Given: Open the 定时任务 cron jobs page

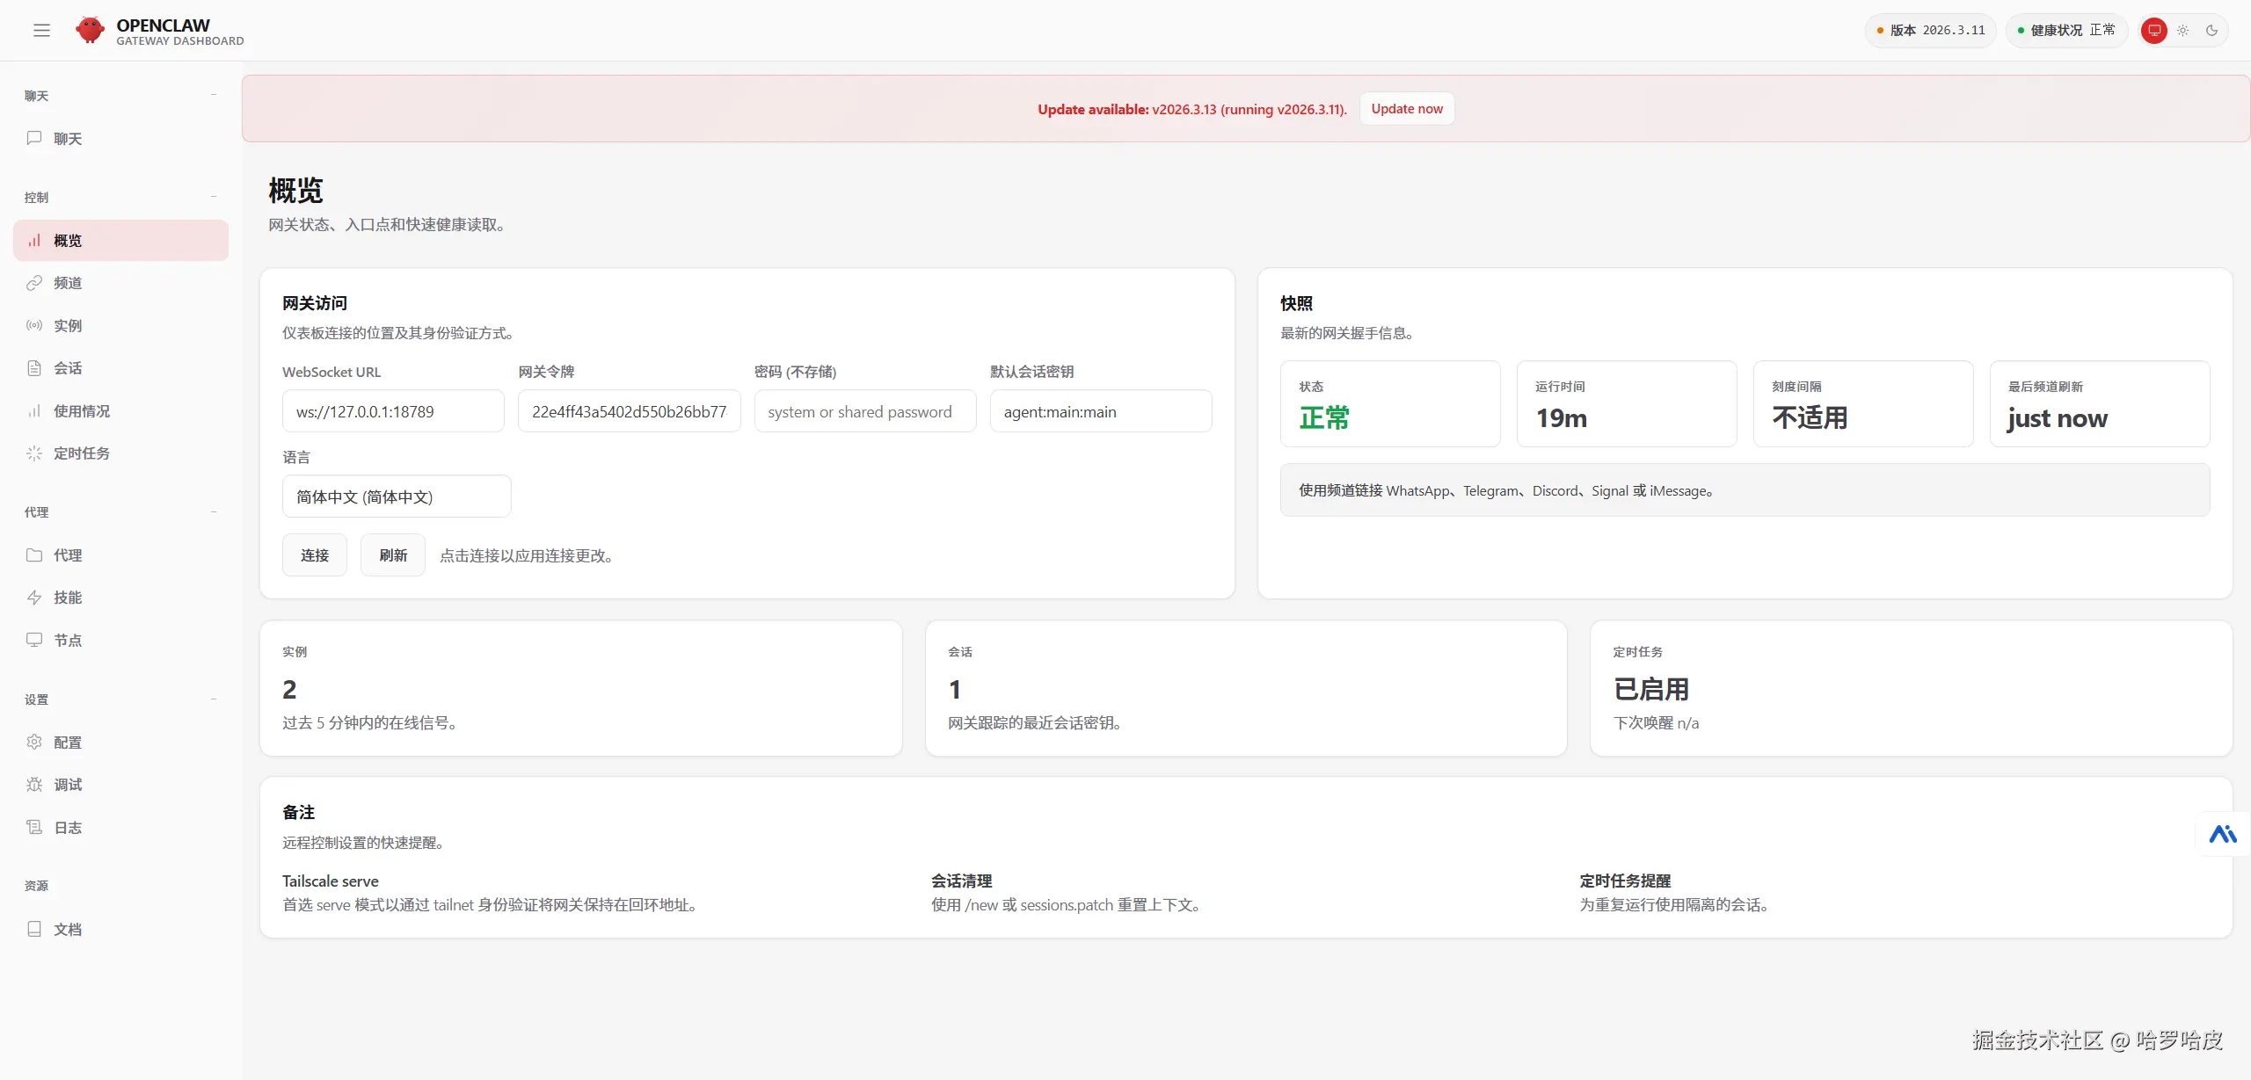Looking at the screenshot, I should coord(81,453).
